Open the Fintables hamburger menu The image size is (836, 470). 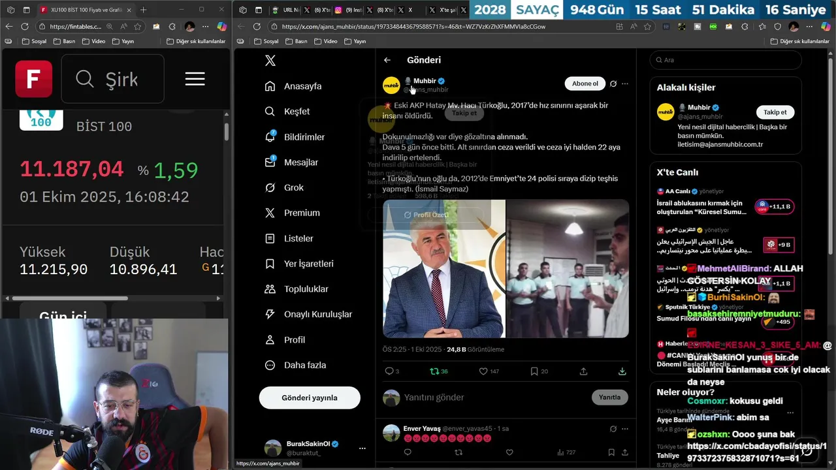[x=195, y=79]
